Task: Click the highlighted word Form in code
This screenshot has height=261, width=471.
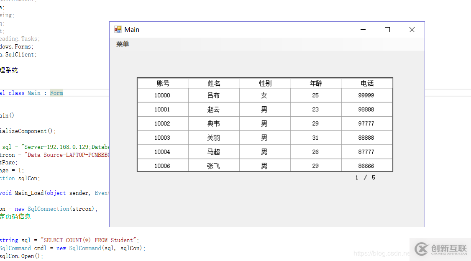Action: pyautogui.click(x=56, y=92)
